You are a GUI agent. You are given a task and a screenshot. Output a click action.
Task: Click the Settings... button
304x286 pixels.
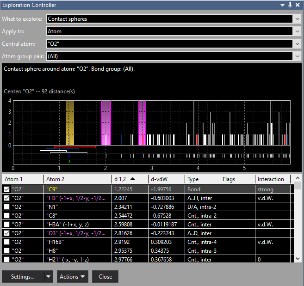(23, 277)
